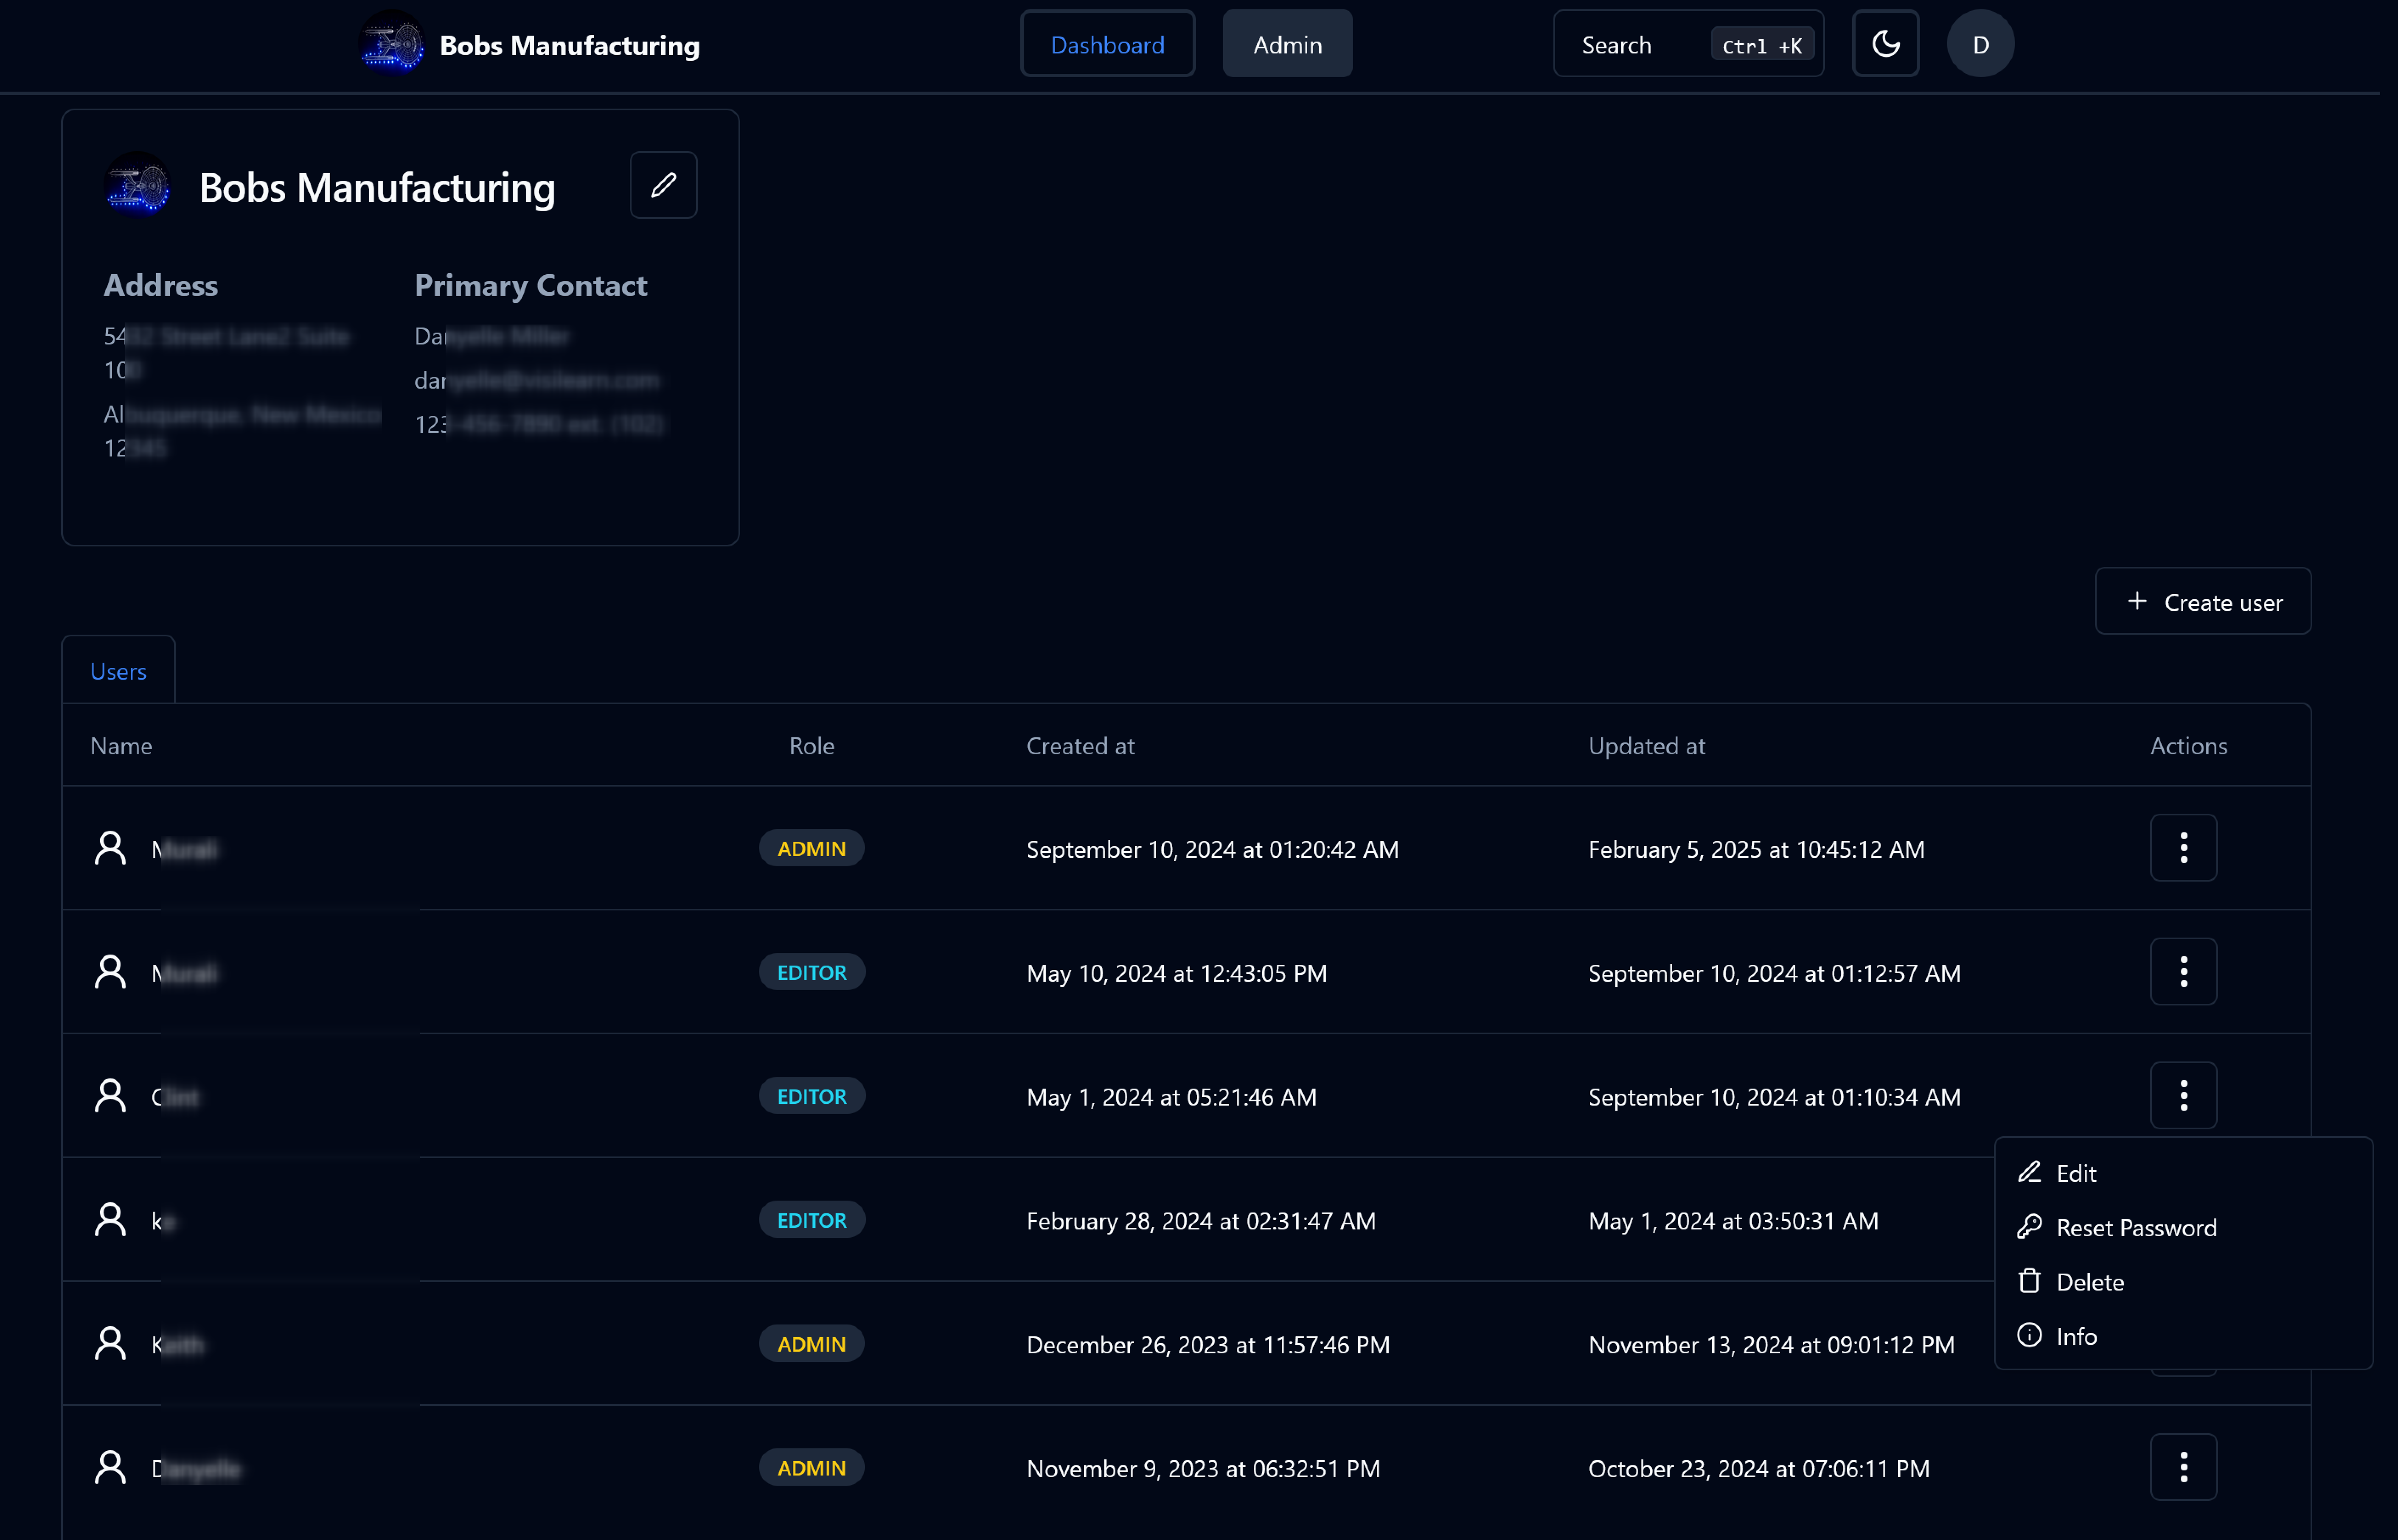2398x1540 pixels.
Task: Select Edit in the context menu
Action: pos(2075,1173)
